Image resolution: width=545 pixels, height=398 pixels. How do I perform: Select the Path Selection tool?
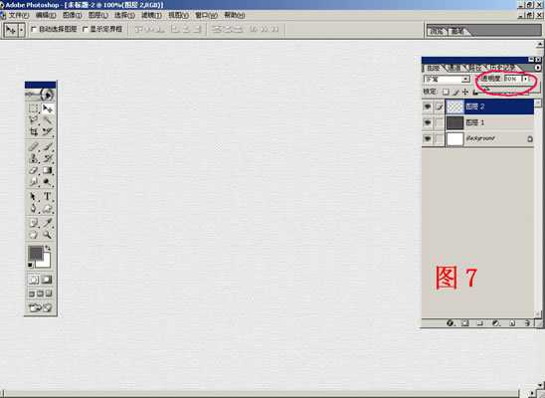[x=34, y=197]
